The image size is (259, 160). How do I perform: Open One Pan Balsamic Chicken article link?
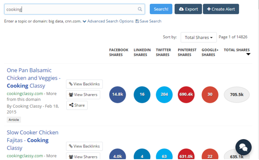coord(34,78)
